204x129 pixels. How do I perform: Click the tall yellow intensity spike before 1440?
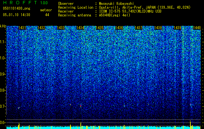pyautogui.click(x=190, y=124)
